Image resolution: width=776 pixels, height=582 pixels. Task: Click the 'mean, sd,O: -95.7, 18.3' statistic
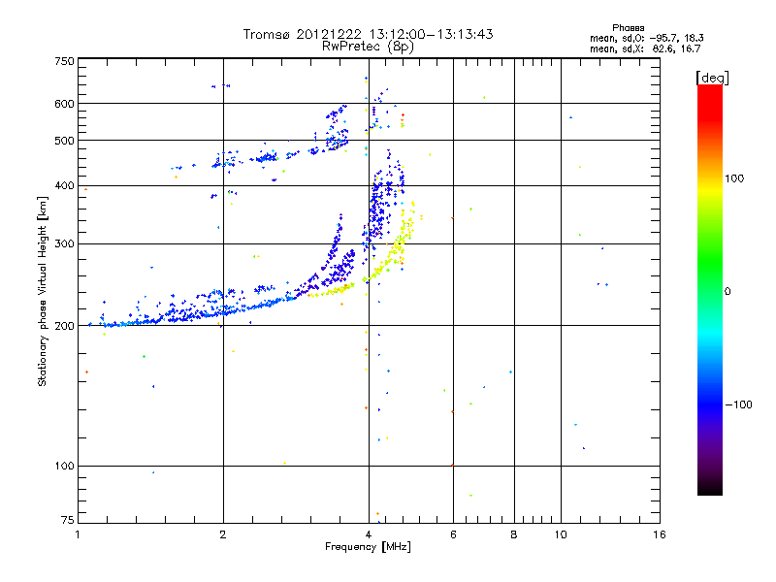click(646, 38)
